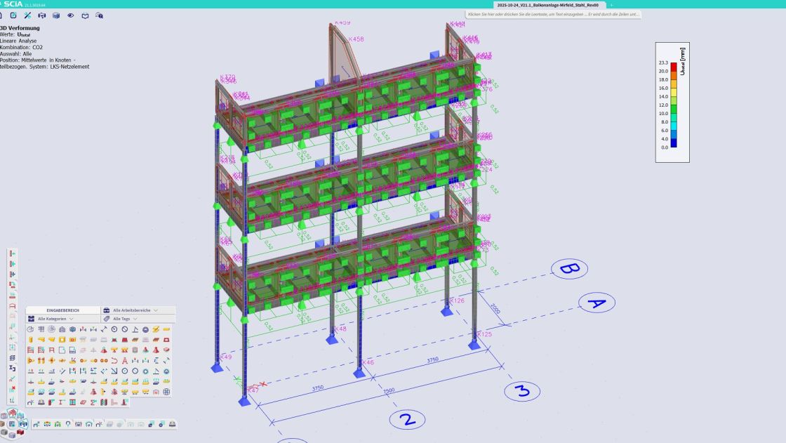786x443 pixels.
Task: Expand the Alle Arbeitsbereiche dropdown
Action: tap(134, 310)
